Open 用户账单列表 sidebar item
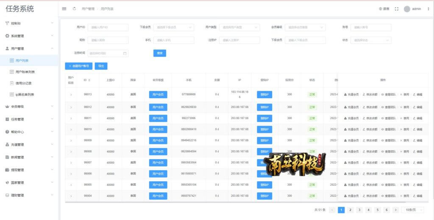434x220 pixels. click(29, 72)
